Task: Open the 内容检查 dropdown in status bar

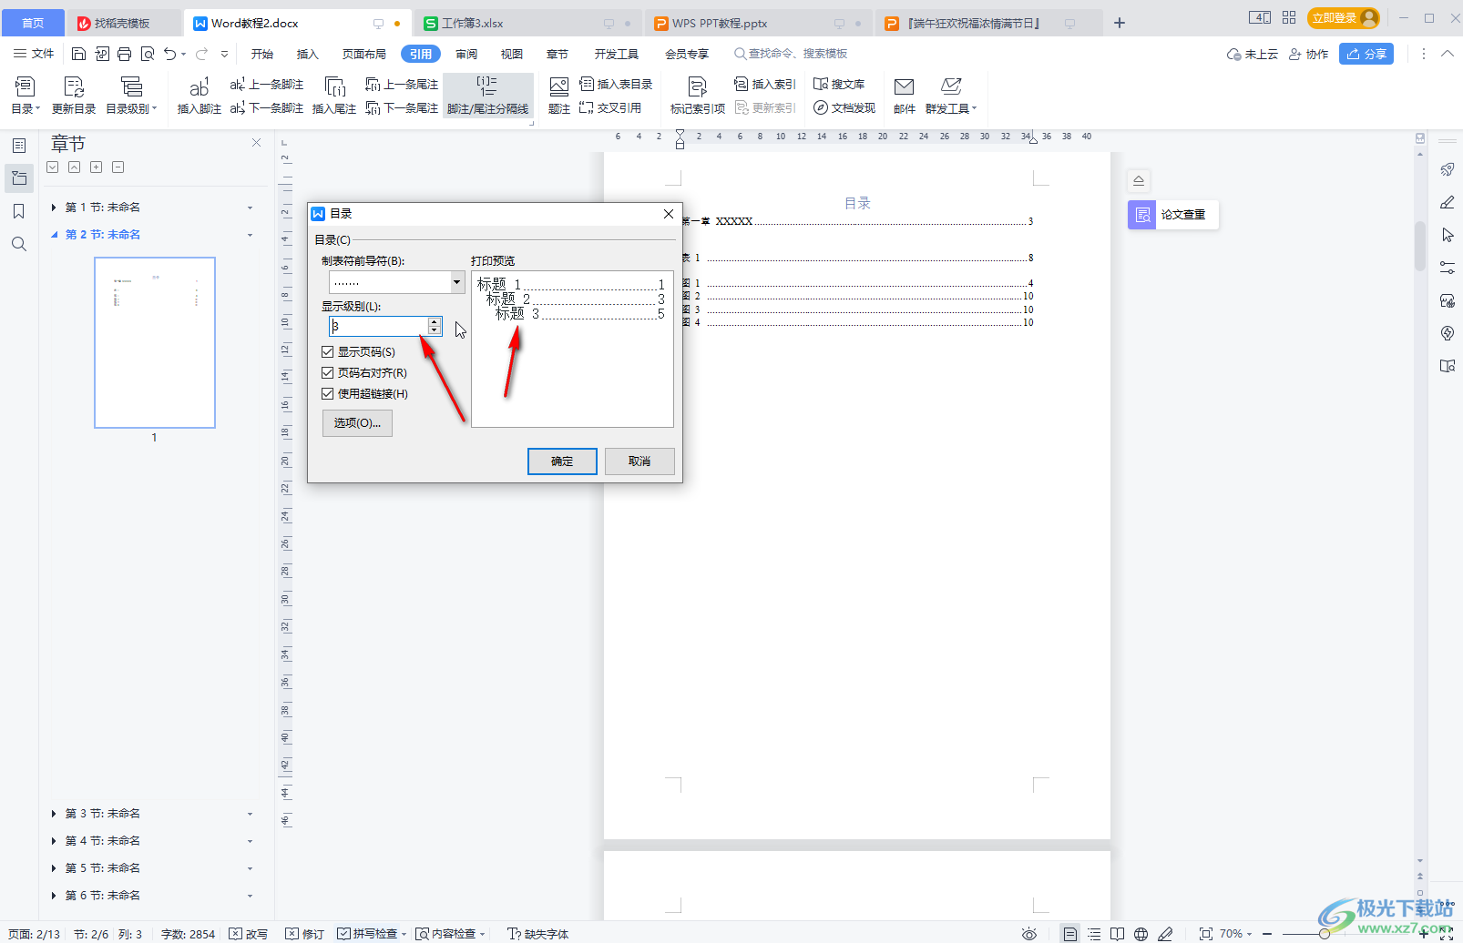Action: tap(451, 934)
